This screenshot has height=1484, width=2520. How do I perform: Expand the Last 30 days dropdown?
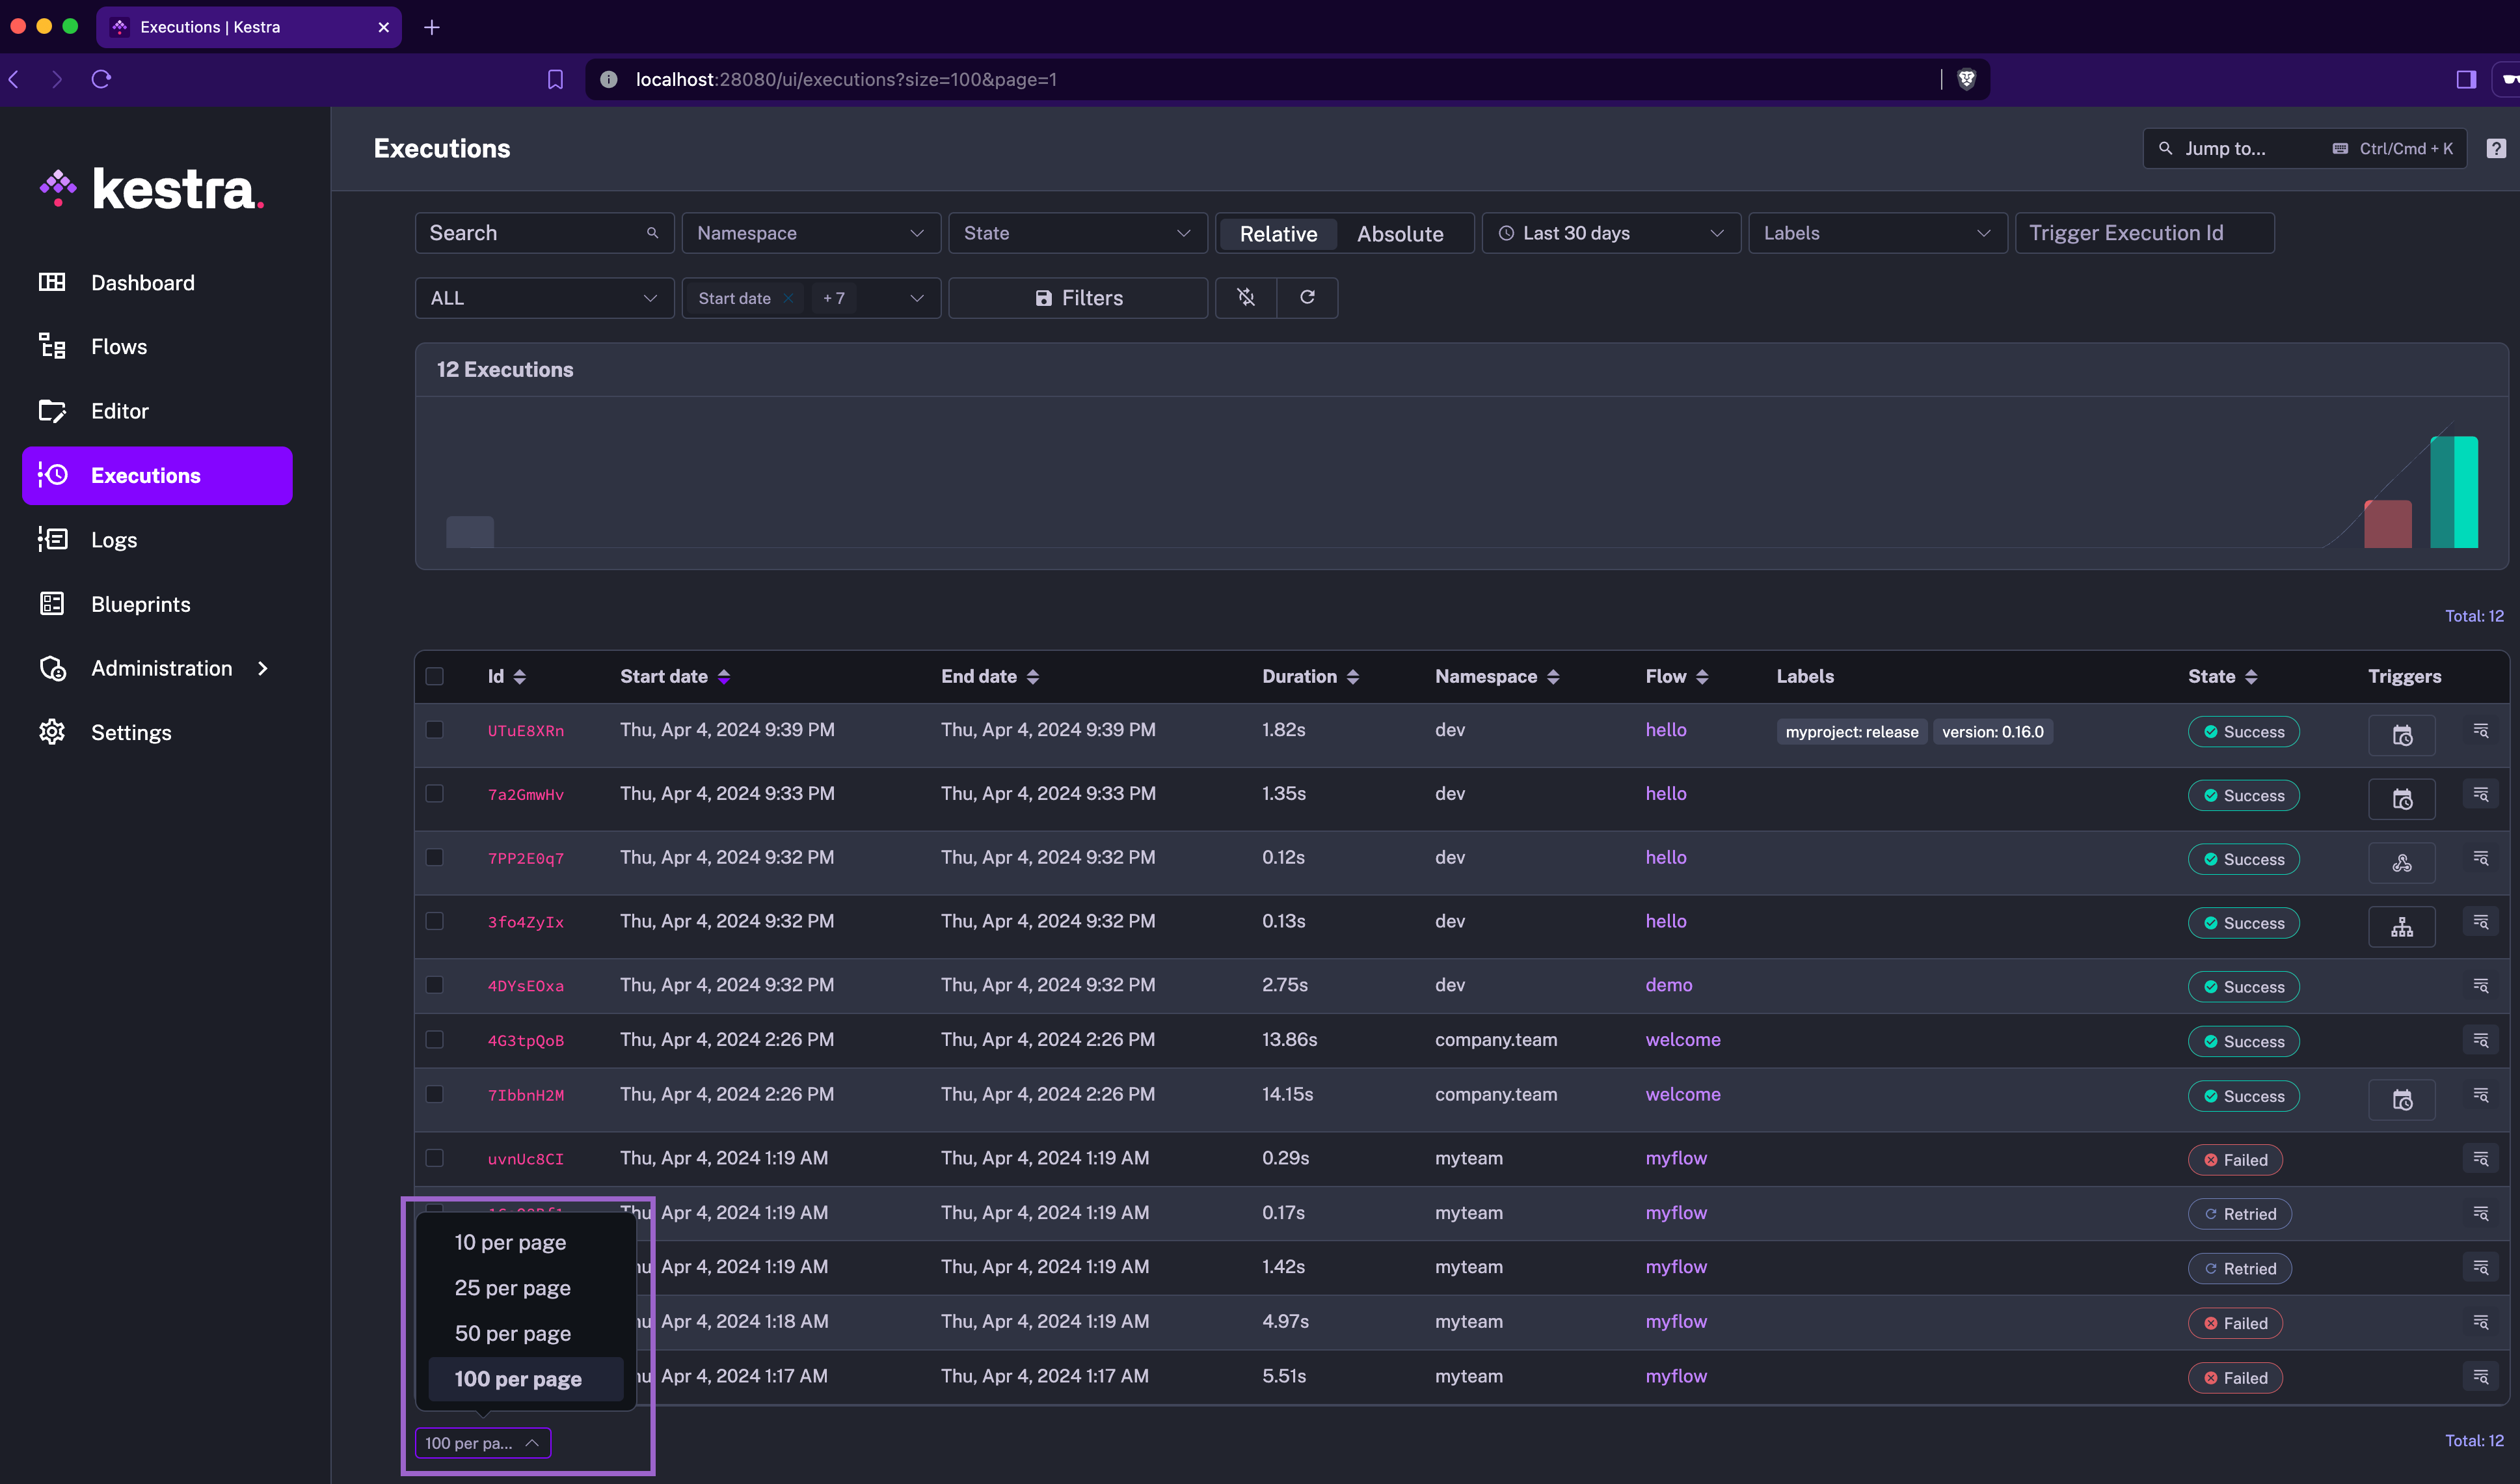(1610, 233)
